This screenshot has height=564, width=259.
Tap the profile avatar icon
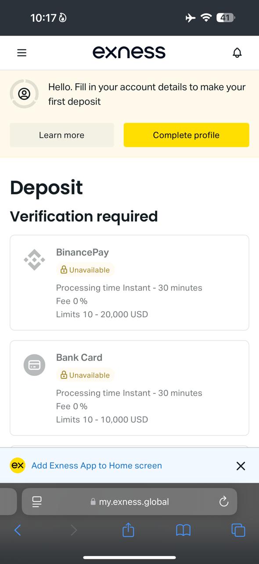pos(24,94)
